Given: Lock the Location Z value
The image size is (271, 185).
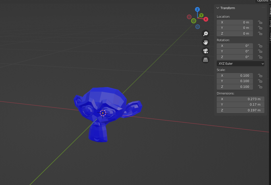Looking at the screenshot, I should tap(260, 34).
